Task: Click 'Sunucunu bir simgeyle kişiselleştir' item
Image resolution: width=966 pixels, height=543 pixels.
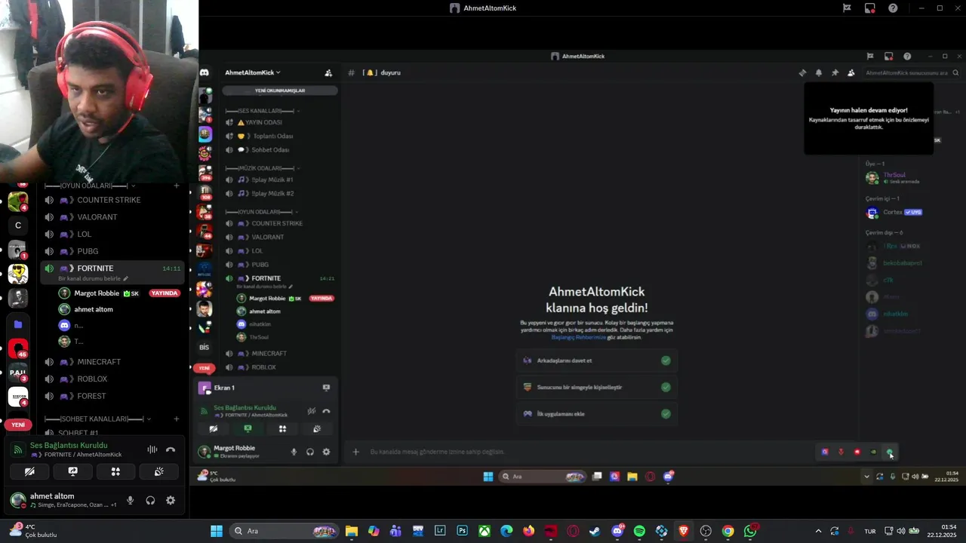Action: (597, 387)
